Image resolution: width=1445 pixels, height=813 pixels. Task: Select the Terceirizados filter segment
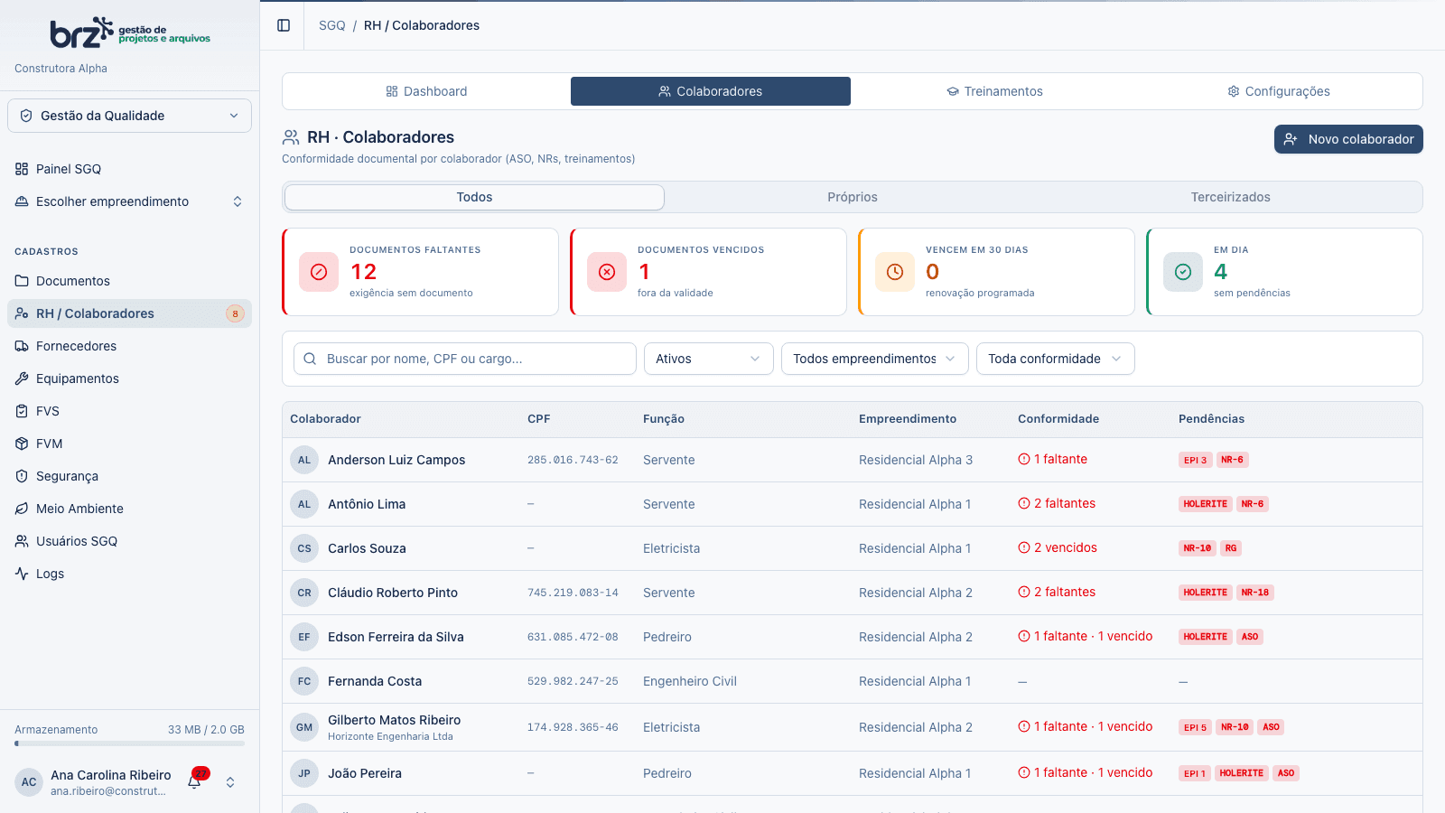tap(1230, 197)
